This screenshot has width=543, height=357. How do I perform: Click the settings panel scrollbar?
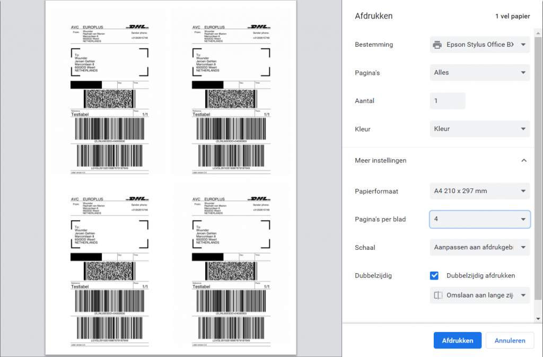point(538,168)
